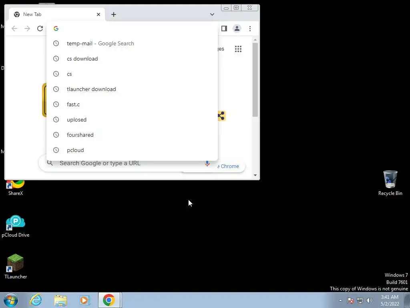
Task: Select the temp-mail Google Search suggestion
Action: [132, 43]
